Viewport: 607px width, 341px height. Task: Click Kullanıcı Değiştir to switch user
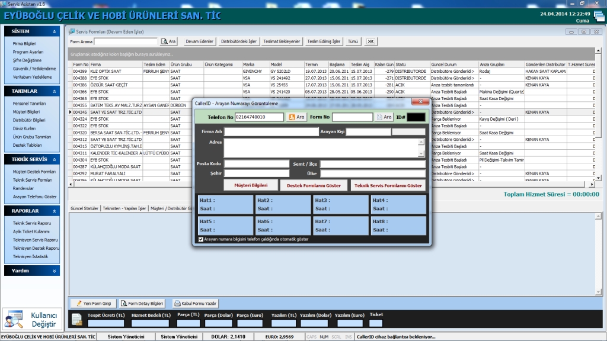[31, 319]
